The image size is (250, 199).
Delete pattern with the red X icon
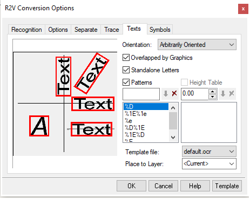tap(174, 94)
